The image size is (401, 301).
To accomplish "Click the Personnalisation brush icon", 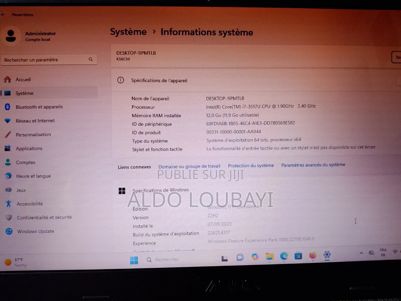I will [x=8, y=135].
